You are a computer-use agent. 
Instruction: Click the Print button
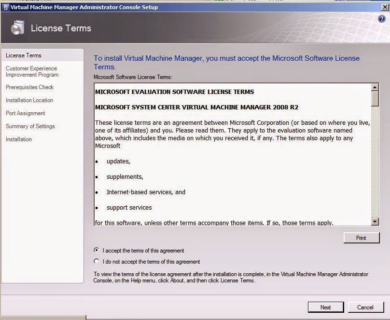362,238
